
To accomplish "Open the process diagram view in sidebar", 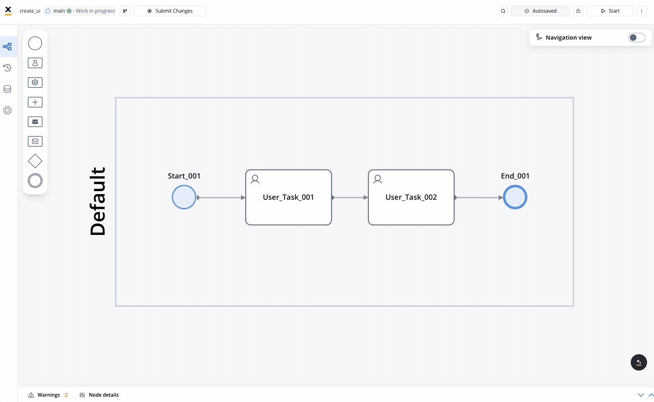I will click(x=7, y=47).
